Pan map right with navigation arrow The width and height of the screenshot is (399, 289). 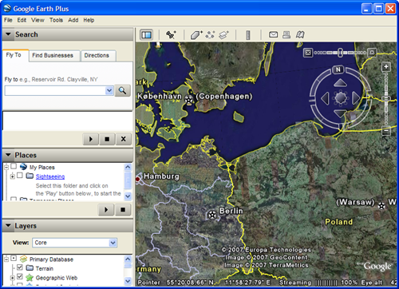356,98
